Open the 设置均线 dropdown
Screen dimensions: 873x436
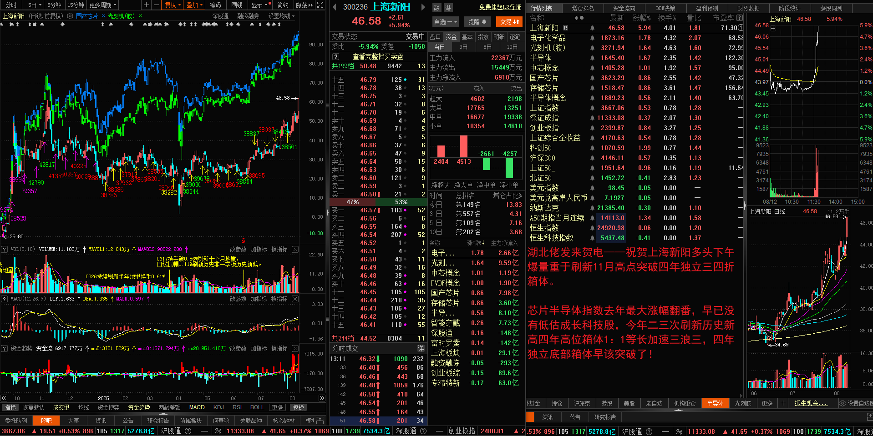pos(281,16)
